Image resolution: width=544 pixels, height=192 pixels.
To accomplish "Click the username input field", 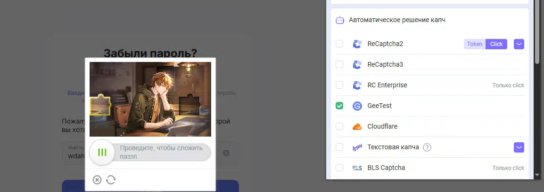I will pos(150,153).
